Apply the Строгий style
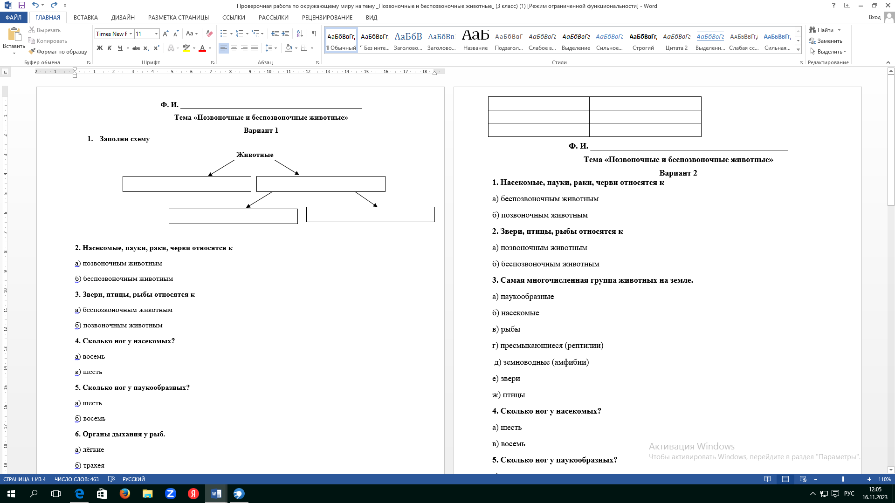Viewport: 895px width, 503px height. click(643, 40)
